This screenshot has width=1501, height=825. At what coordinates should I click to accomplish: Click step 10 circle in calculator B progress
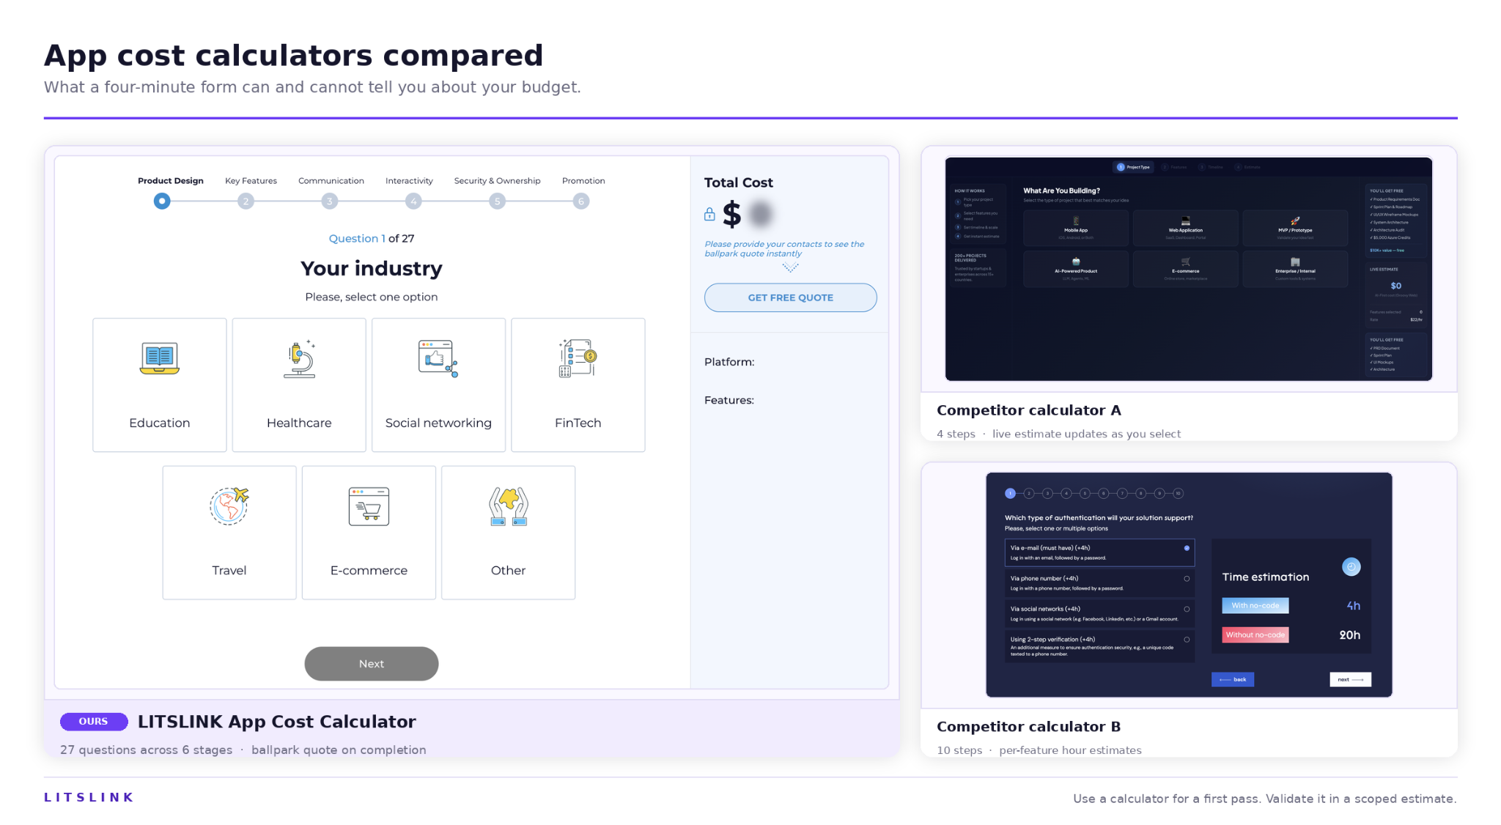tap(1178, 493)
